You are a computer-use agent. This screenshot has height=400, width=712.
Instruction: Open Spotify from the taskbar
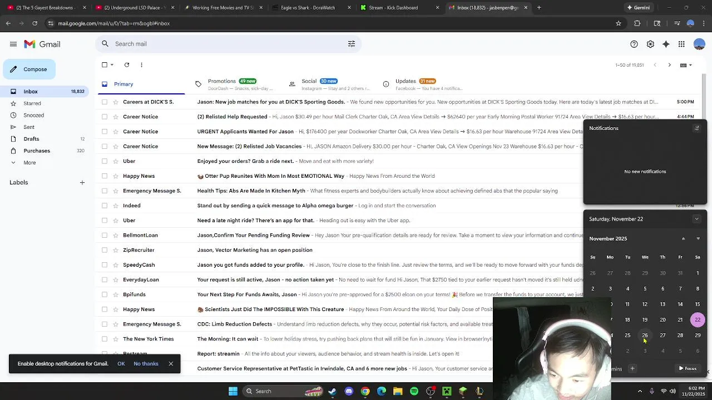point(414,391)
